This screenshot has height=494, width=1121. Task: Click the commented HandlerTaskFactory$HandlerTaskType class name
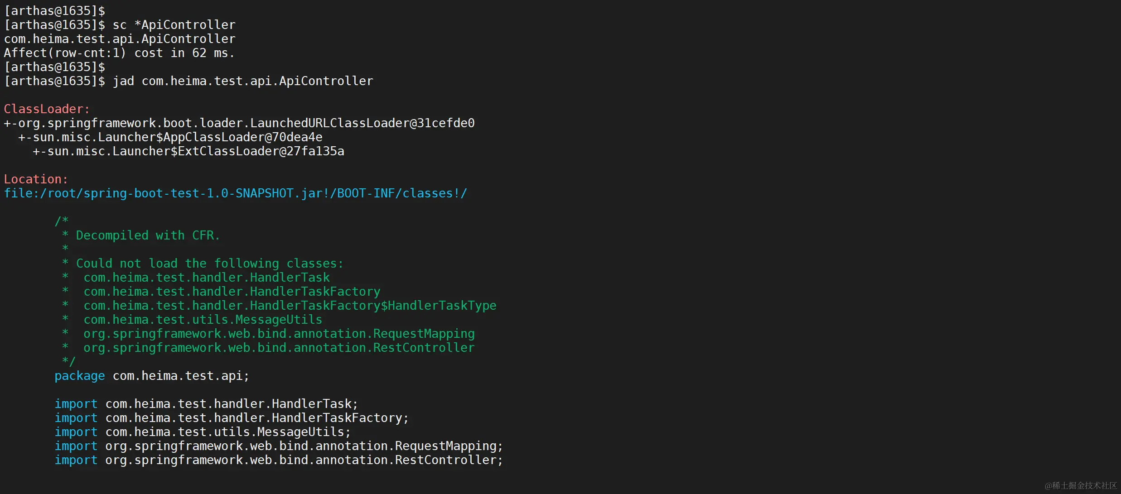click(290, 306)
